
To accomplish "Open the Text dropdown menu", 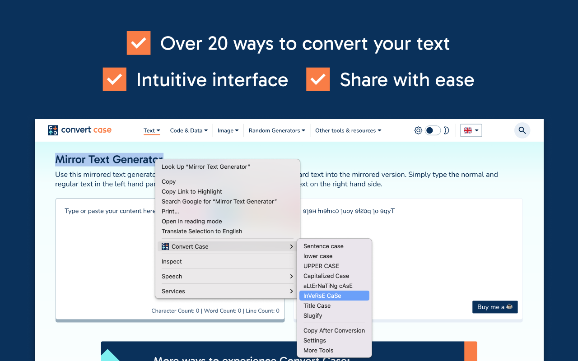I will tap(152, 130).
